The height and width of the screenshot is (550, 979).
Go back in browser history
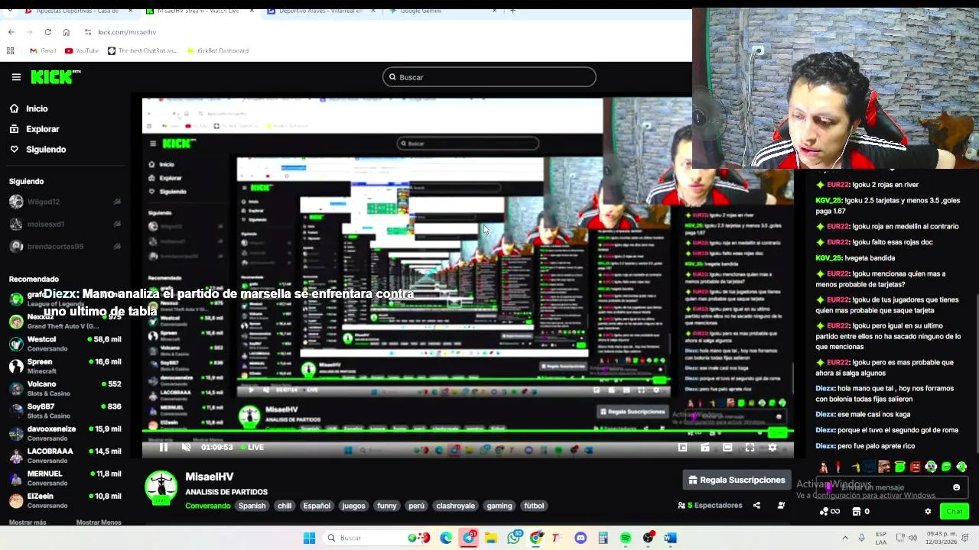(x=11, y=32)
